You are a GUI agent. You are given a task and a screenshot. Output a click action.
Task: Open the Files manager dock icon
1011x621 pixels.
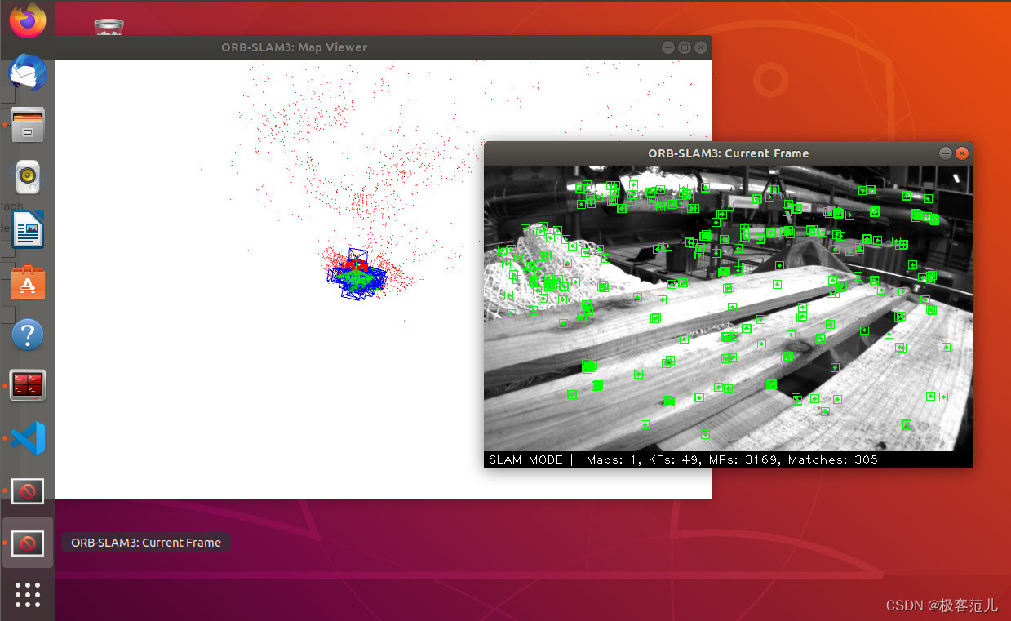coord(28,125)
